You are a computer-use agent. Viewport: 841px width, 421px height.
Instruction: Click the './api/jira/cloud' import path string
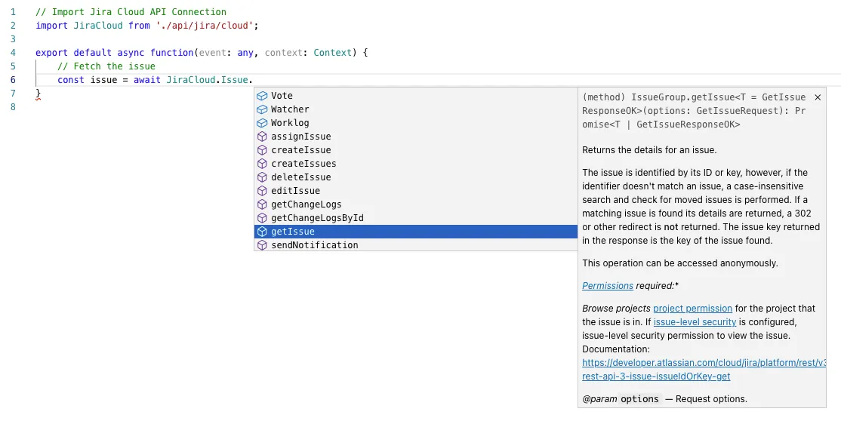coord(205,25)
